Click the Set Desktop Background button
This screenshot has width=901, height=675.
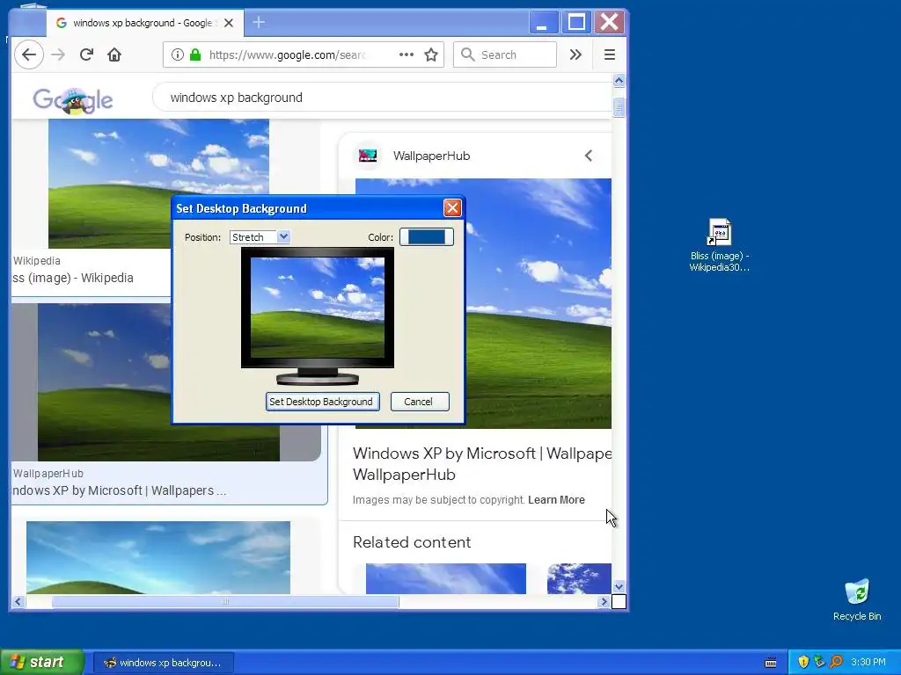click(x=322, y=402)
